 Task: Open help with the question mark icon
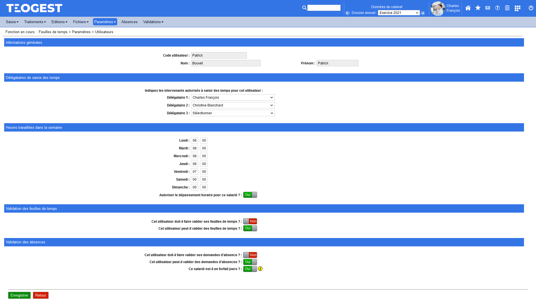(x=497, y=8)
